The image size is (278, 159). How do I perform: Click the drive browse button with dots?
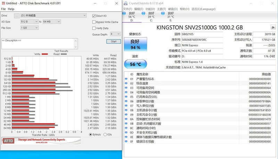(x=17, y=16)
